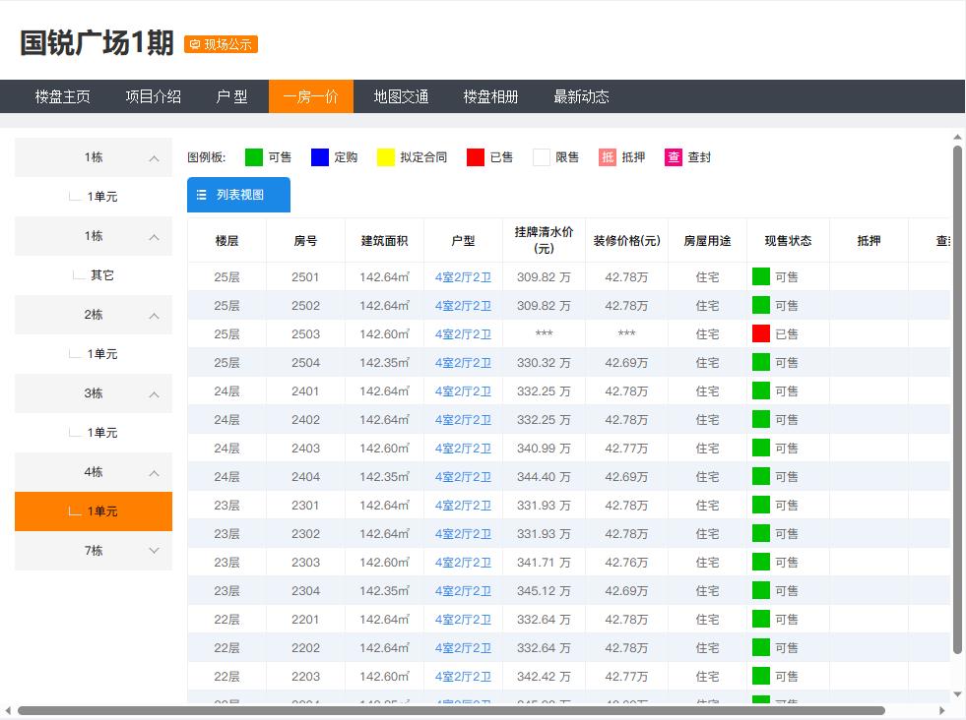Viewport: 966px width, 720px height.
Task: Click the red 已售 legend icon
Action: coord(474,156)
